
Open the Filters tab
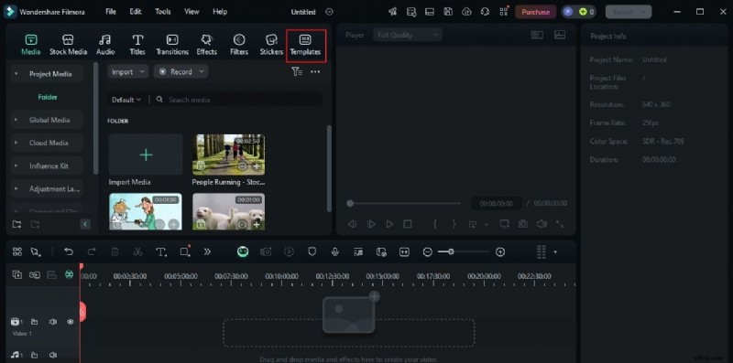click(239, 45)
